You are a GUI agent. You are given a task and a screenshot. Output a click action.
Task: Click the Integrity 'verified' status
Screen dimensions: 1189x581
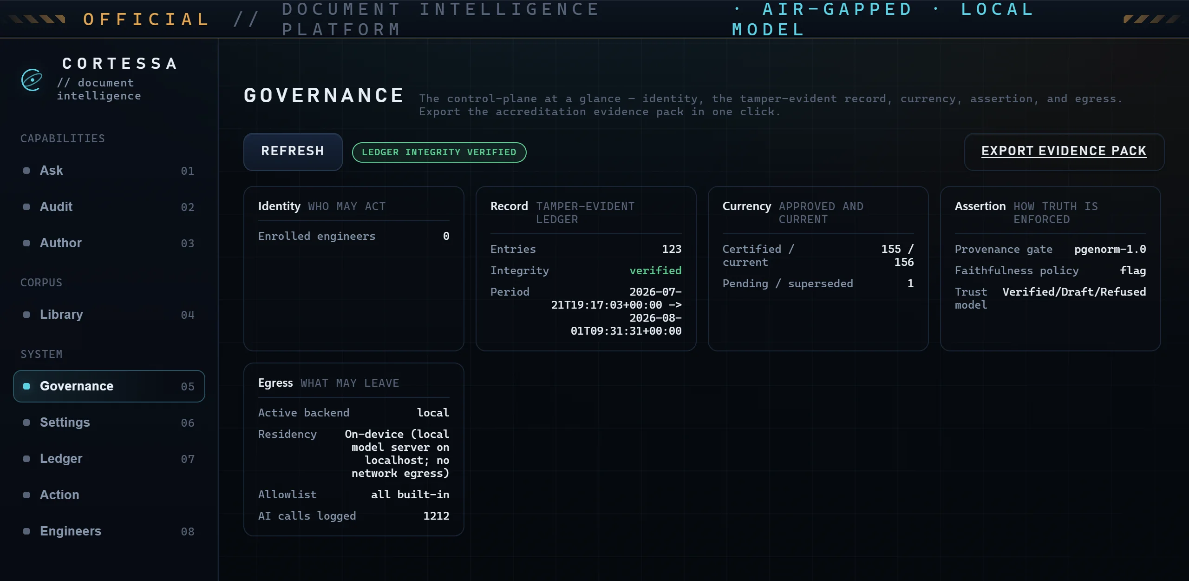(x=655, y=271)
